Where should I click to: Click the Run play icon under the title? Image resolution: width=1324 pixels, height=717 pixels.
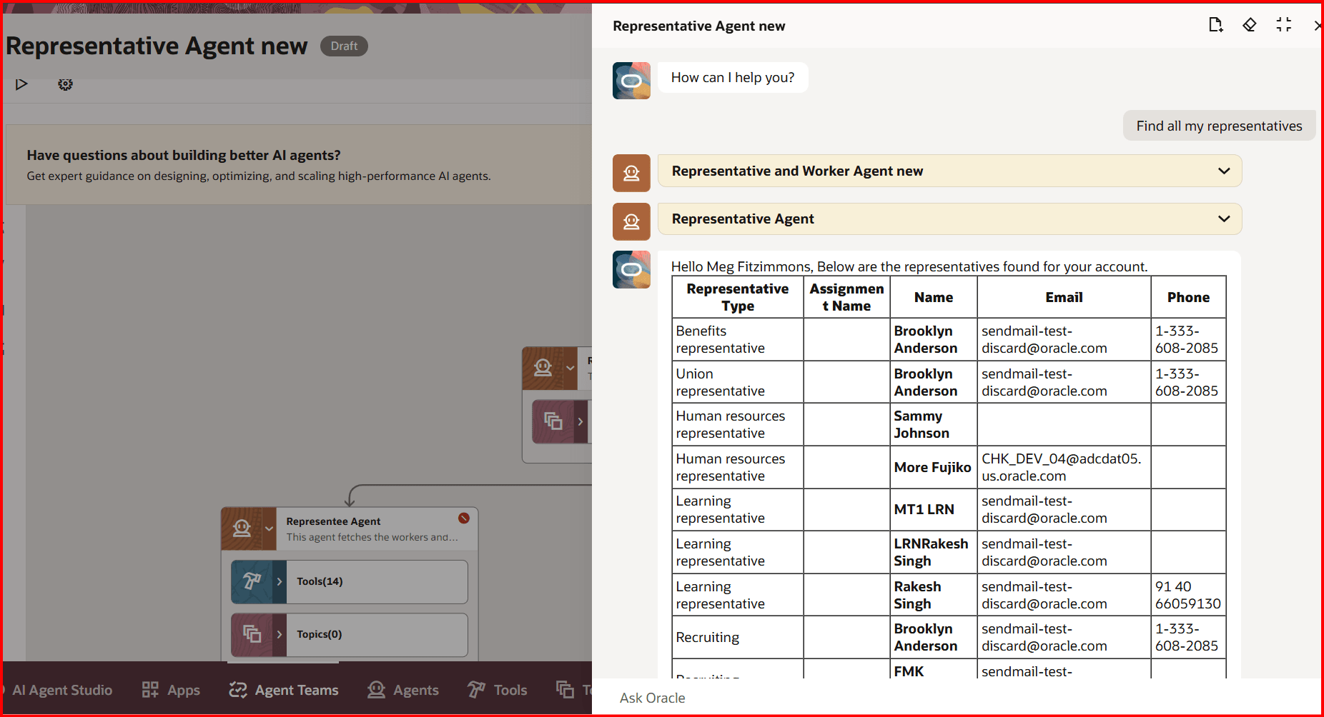[21, 84]
